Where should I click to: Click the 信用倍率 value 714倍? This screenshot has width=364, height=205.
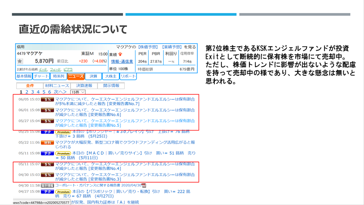[187, 62]
